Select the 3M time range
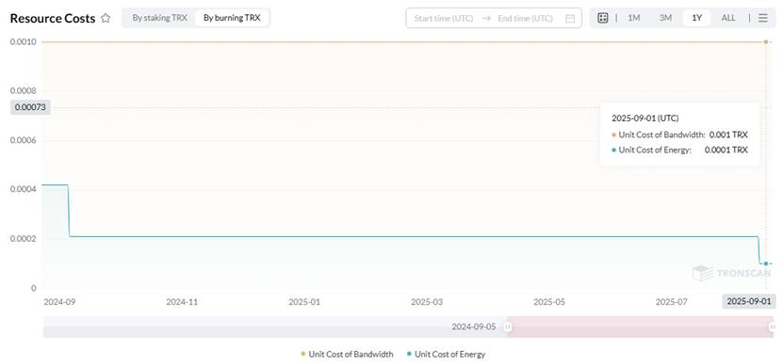Image resolution: width=783 pixels, height=364 pixels. pos(665,18)
